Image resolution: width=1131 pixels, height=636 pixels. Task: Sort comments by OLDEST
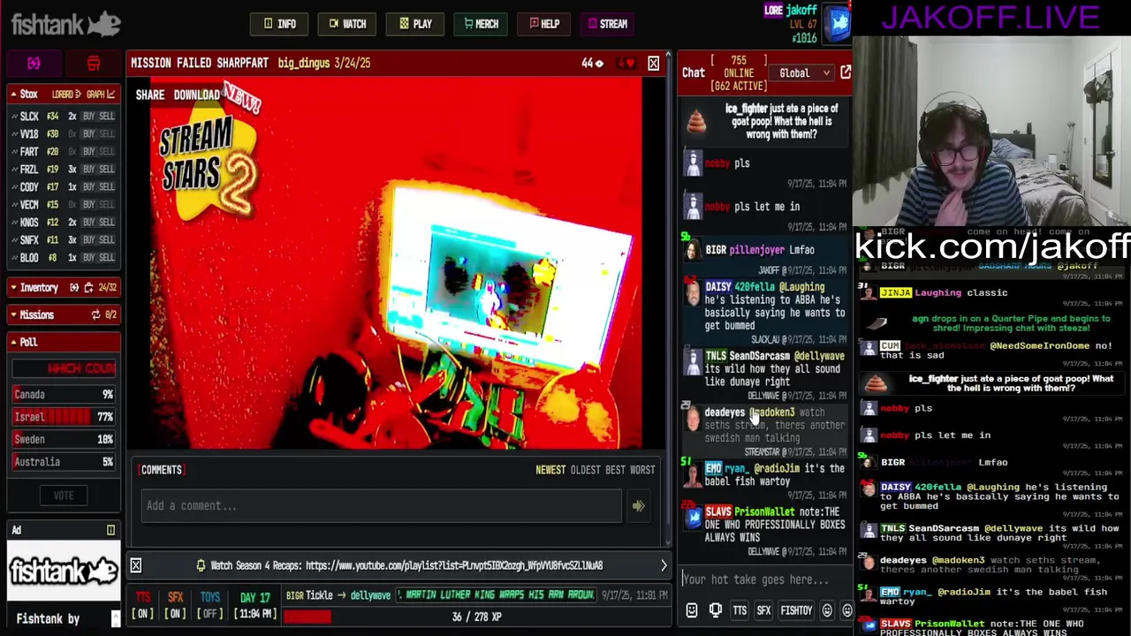[x=585, y=471]
